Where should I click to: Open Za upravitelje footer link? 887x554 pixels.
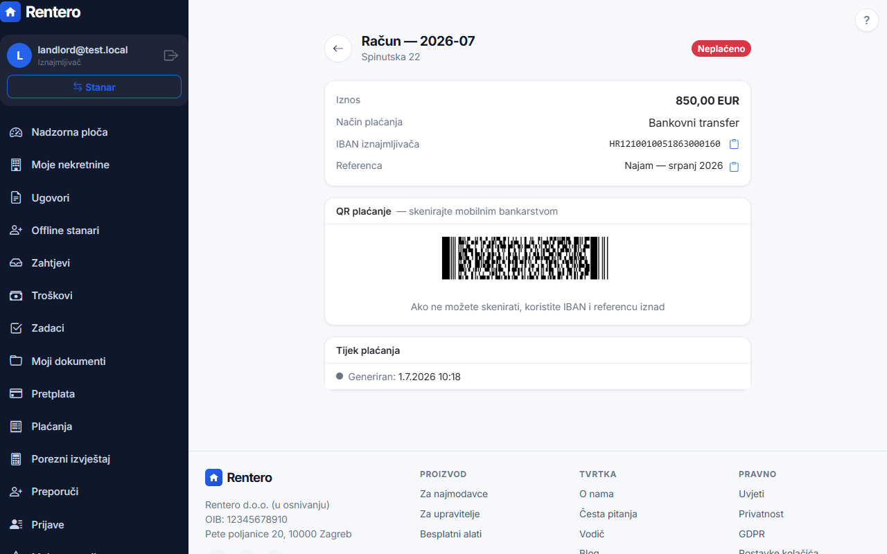(x=450, y=514)
